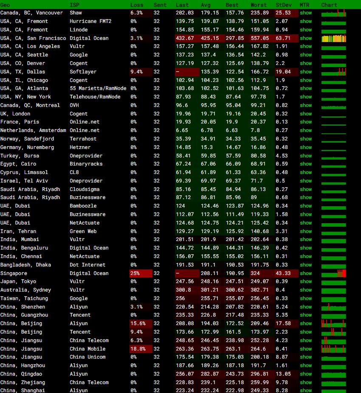Click the Avg column header
Screen dimensions: 361x393
[206, 5]
